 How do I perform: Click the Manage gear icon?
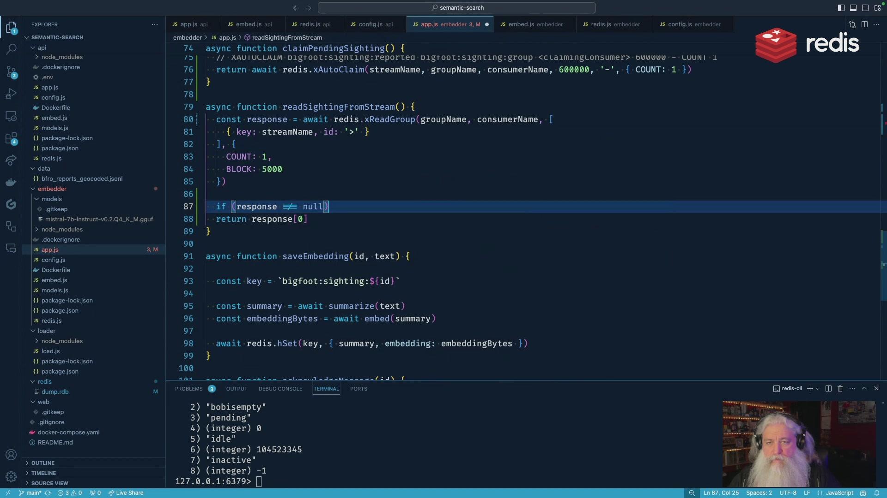11,476
